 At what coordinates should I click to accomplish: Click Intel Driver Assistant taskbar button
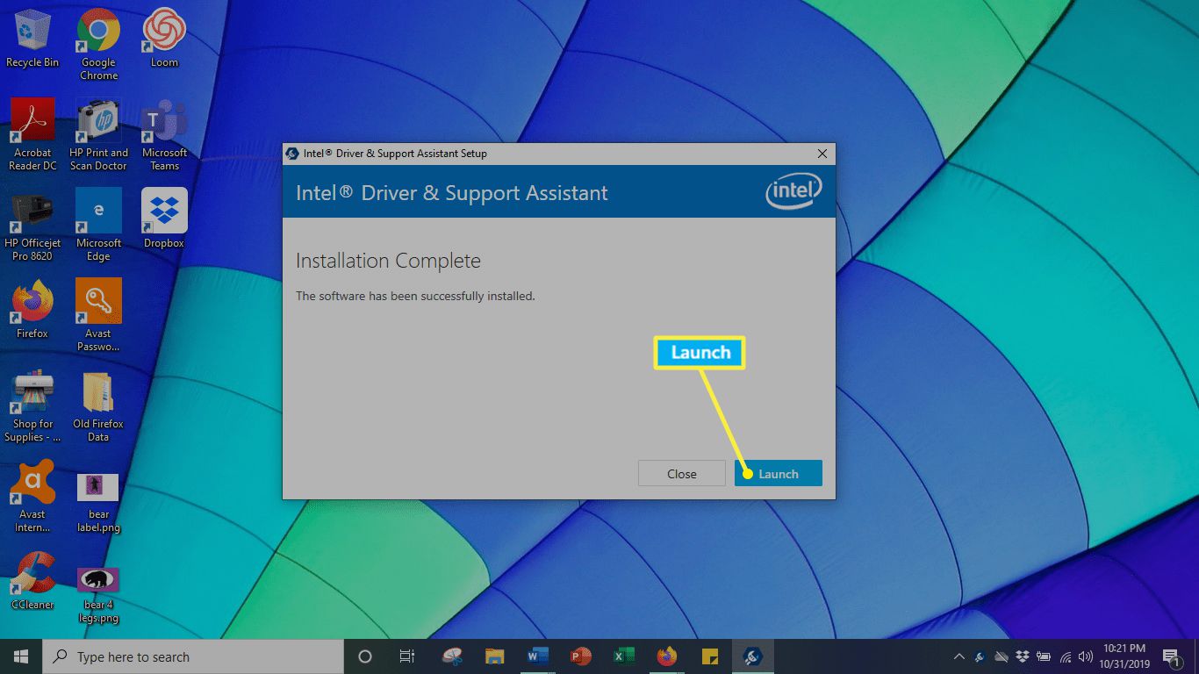pos(753,656)
